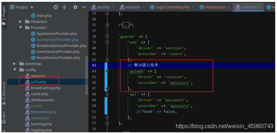
Task: Close the api.php tab
Action: [x=113, y=7]
